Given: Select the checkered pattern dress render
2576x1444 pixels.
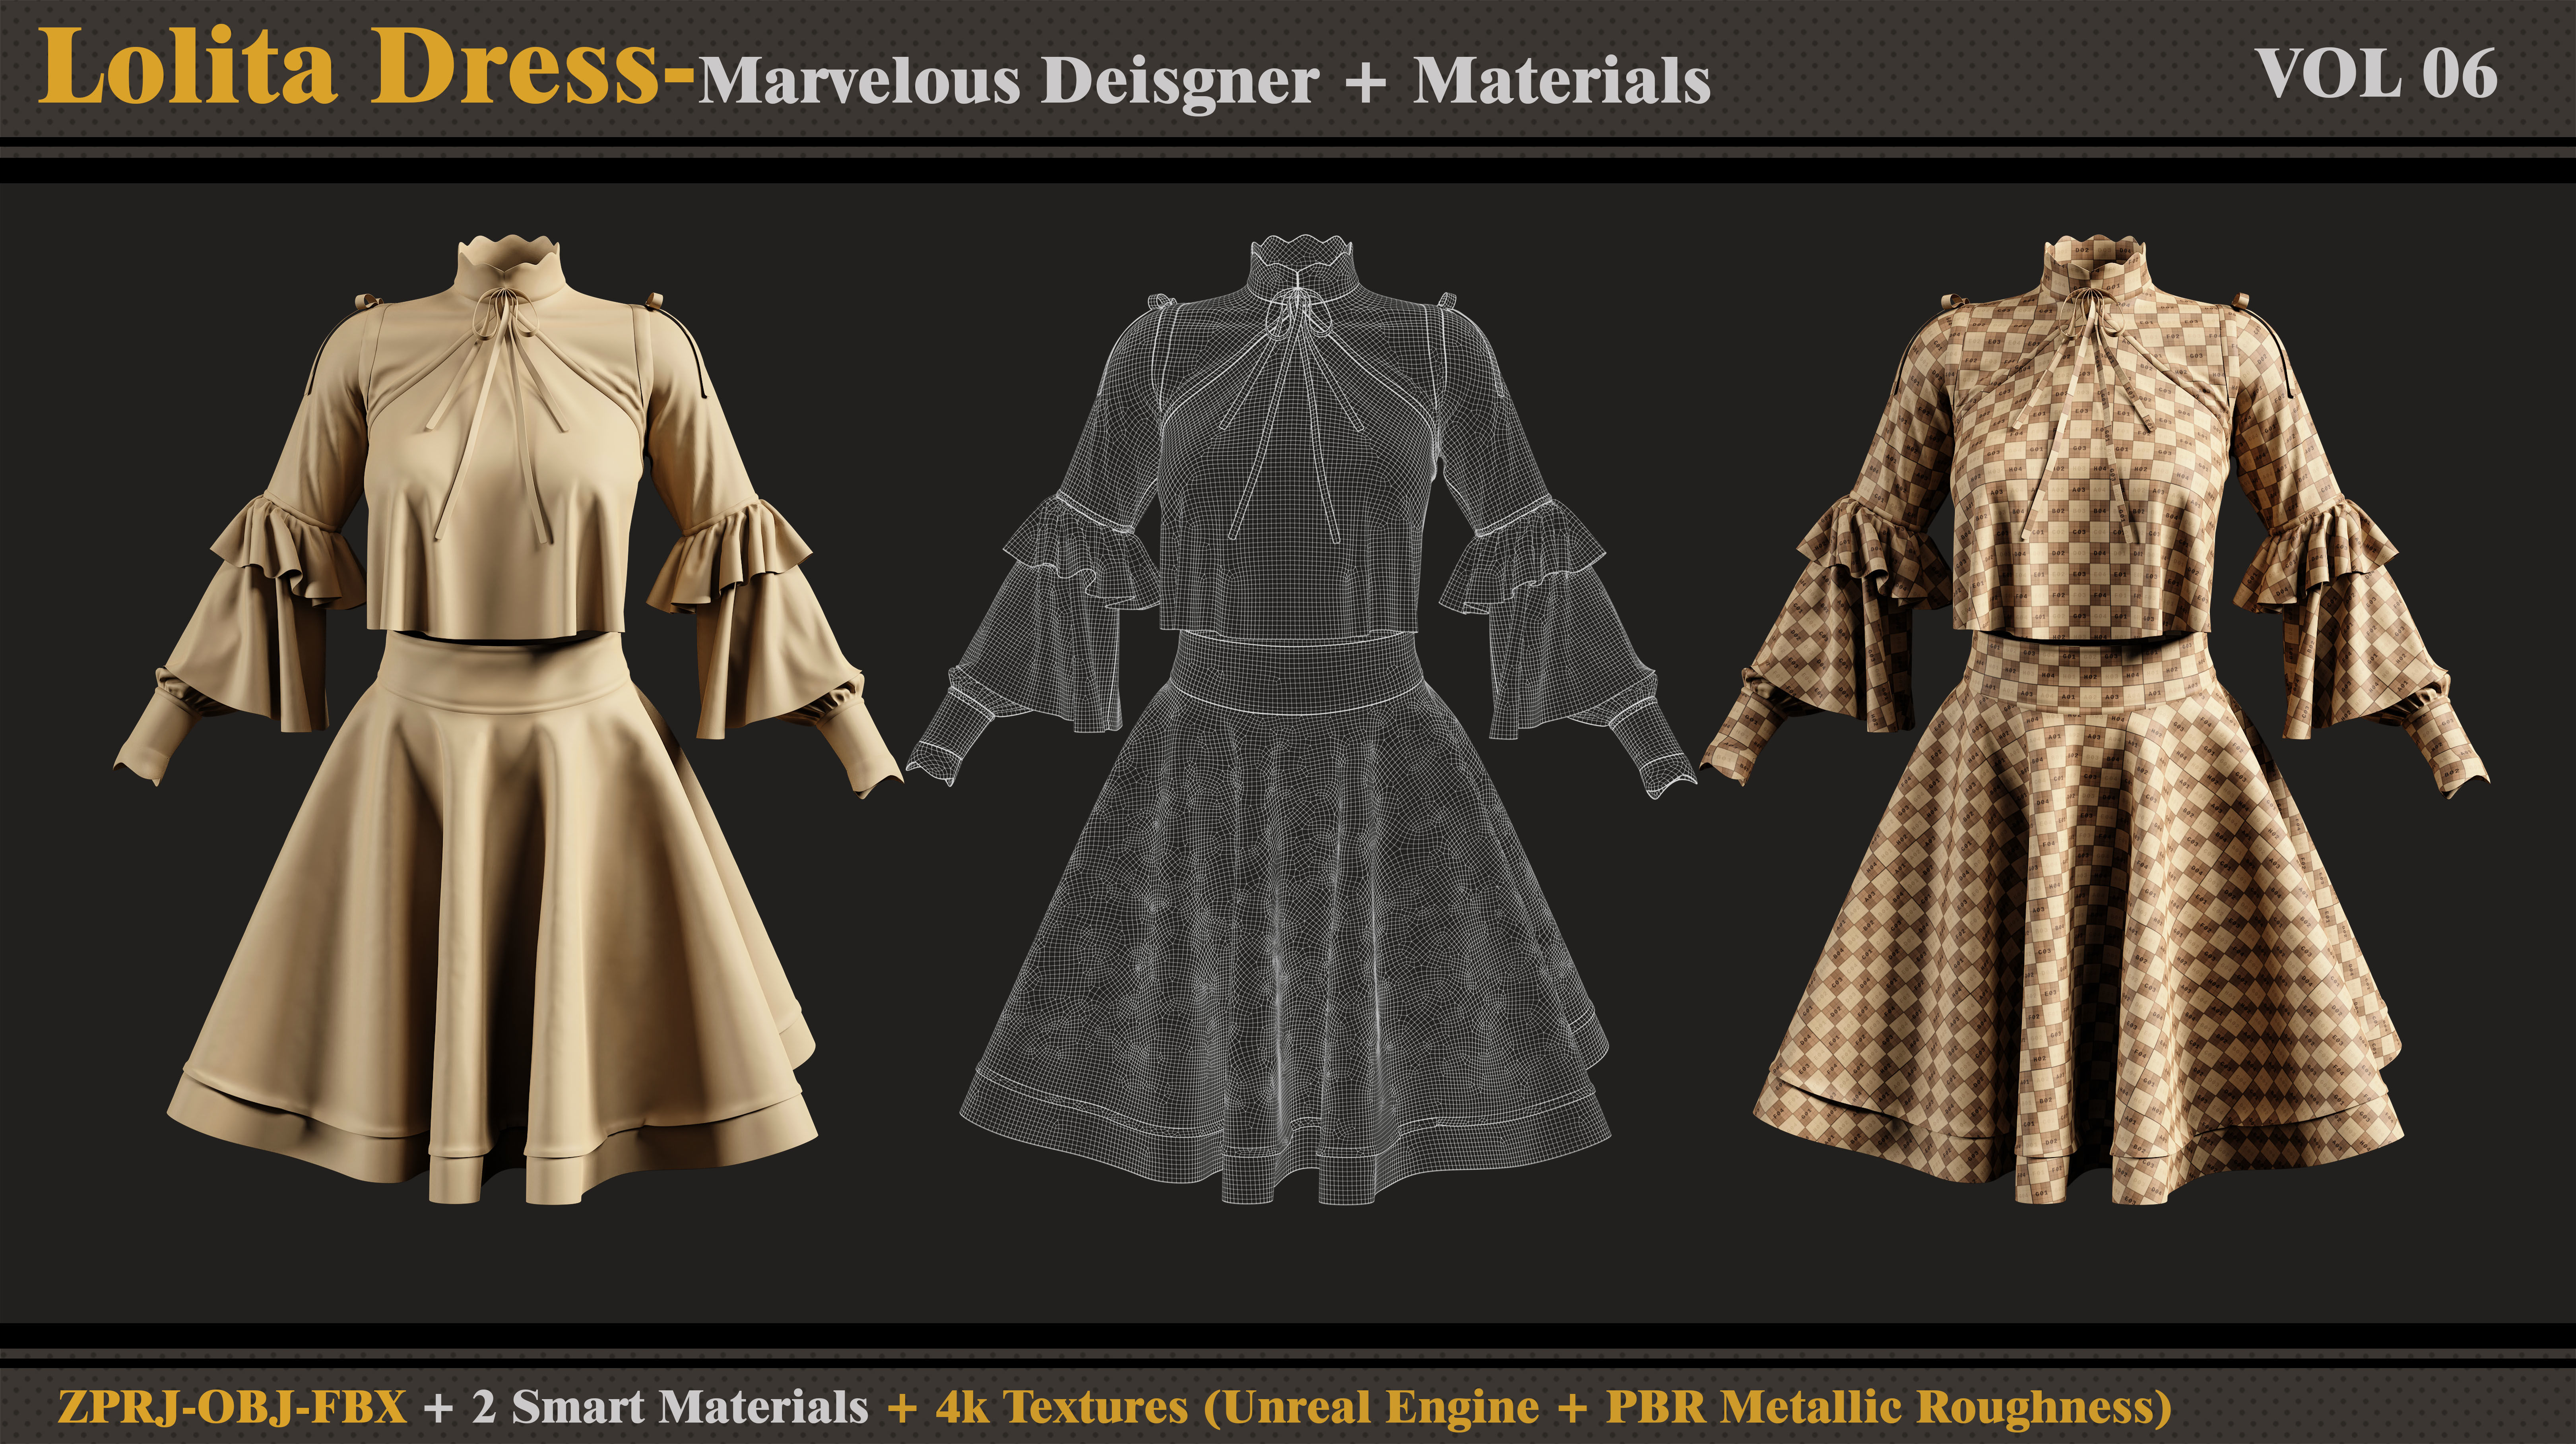Looking at the screenshot, I should [2095, 719].
